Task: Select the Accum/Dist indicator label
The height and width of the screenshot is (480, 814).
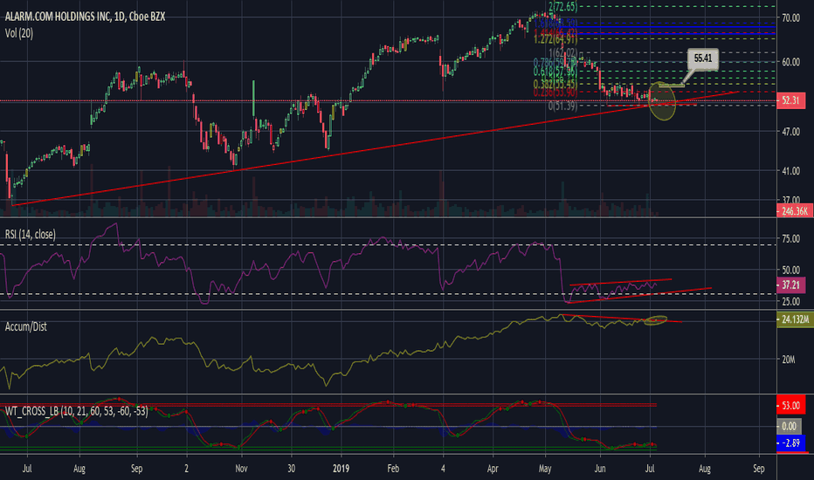Action: click(x=26, y=326)
